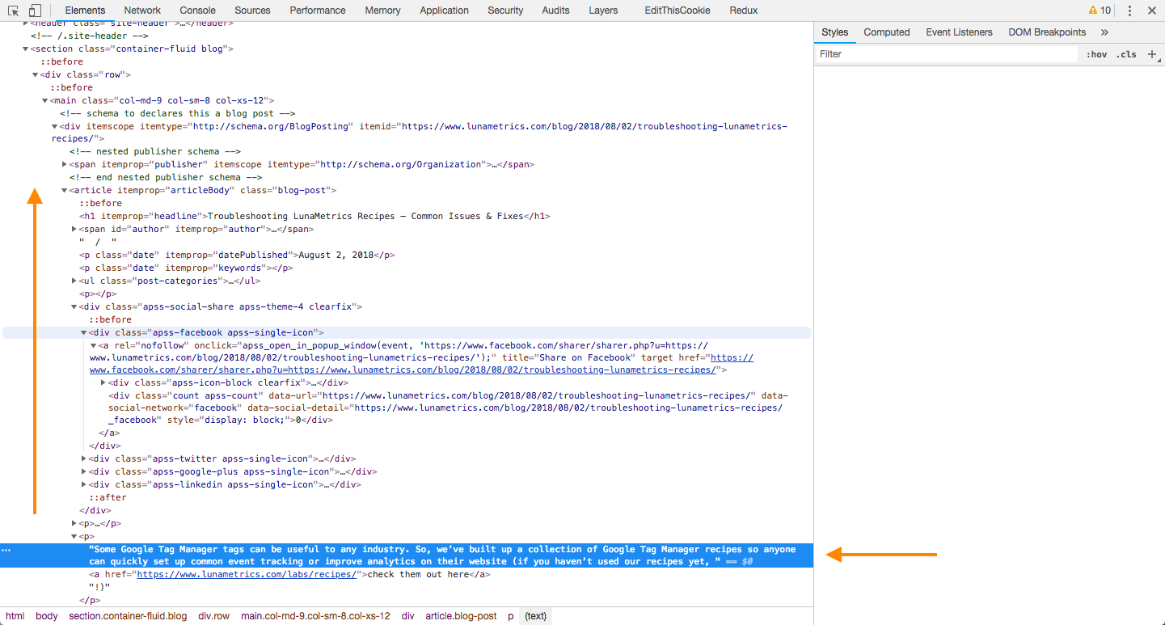Switch to the Computed pane tab
Screen dimensions: 1165x625
887,32
